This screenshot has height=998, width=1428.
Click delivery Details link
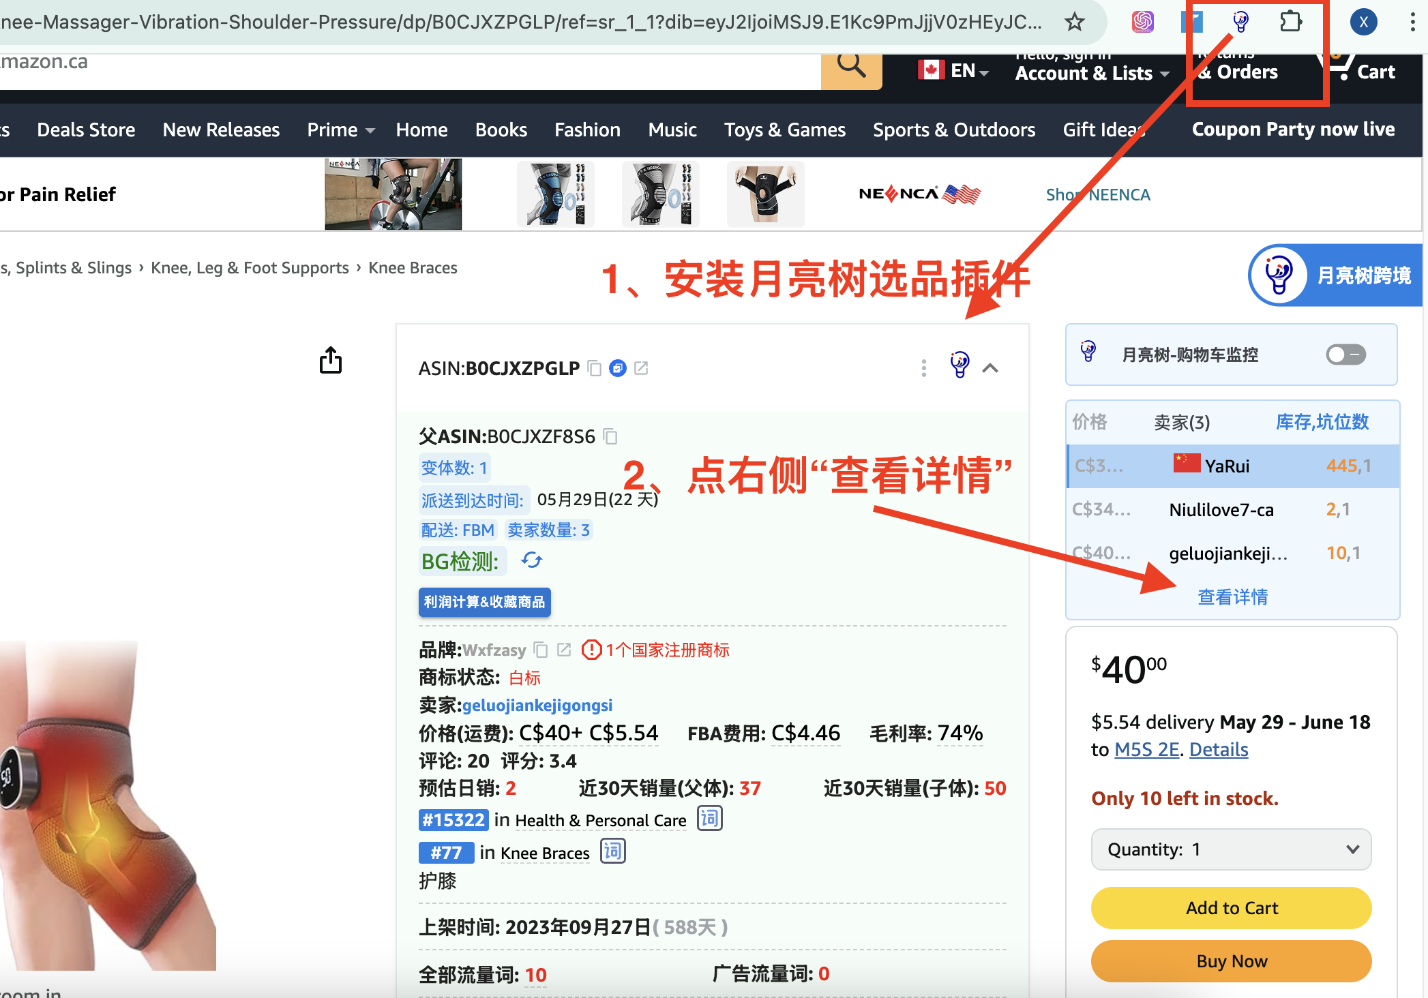(x=1219, y=749)
